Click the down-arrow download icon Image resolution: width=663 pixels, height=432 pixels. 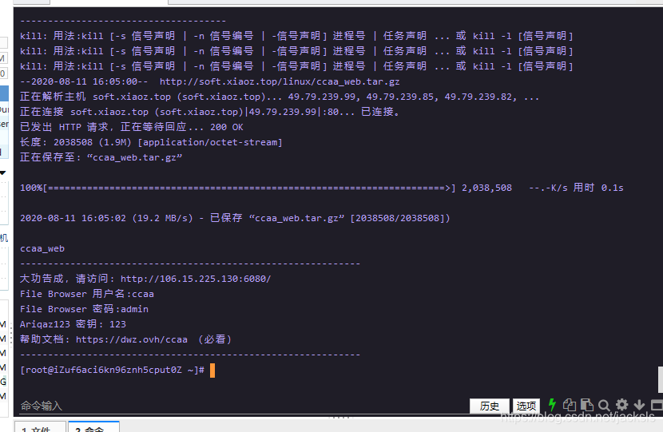click(639, 405)
